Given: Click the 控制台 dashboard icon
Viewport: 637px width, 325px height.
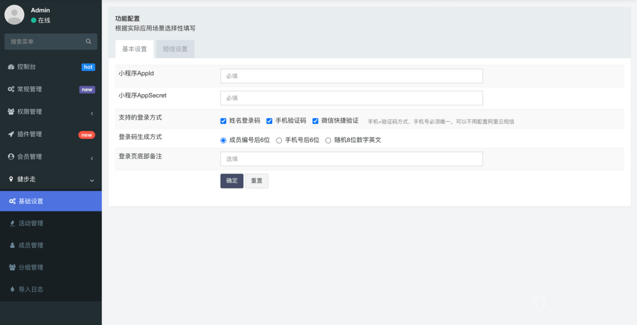Looking at the screenshot, I should (12, 67).
